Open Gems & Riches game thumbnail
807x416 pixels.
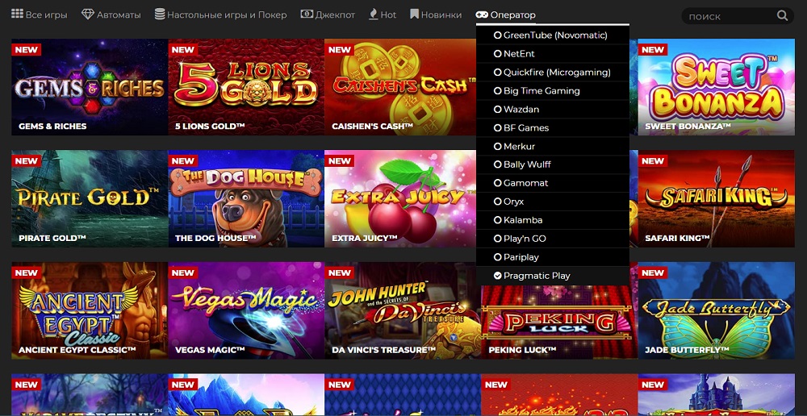[90, 87]
